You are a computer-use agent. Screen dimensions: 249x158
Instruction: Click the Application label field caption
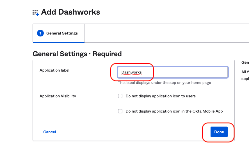[x=54, y=70]
